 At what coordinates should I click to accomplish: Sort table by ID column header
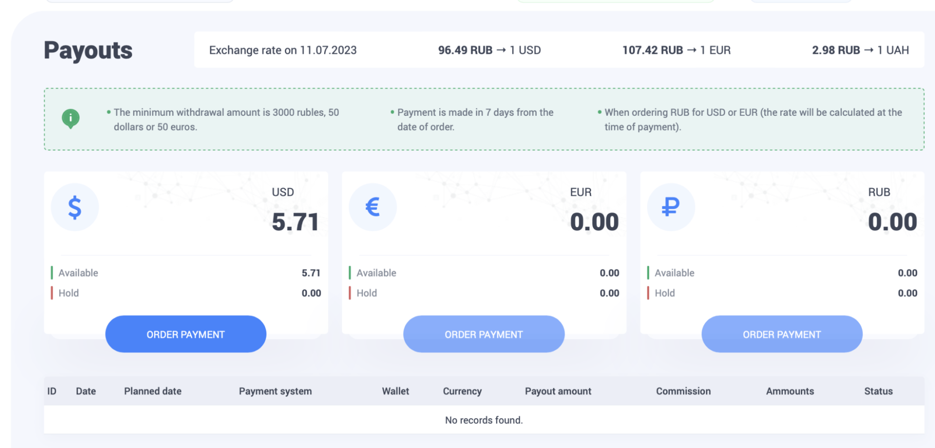pyautogui.click(x=52, y=391)
